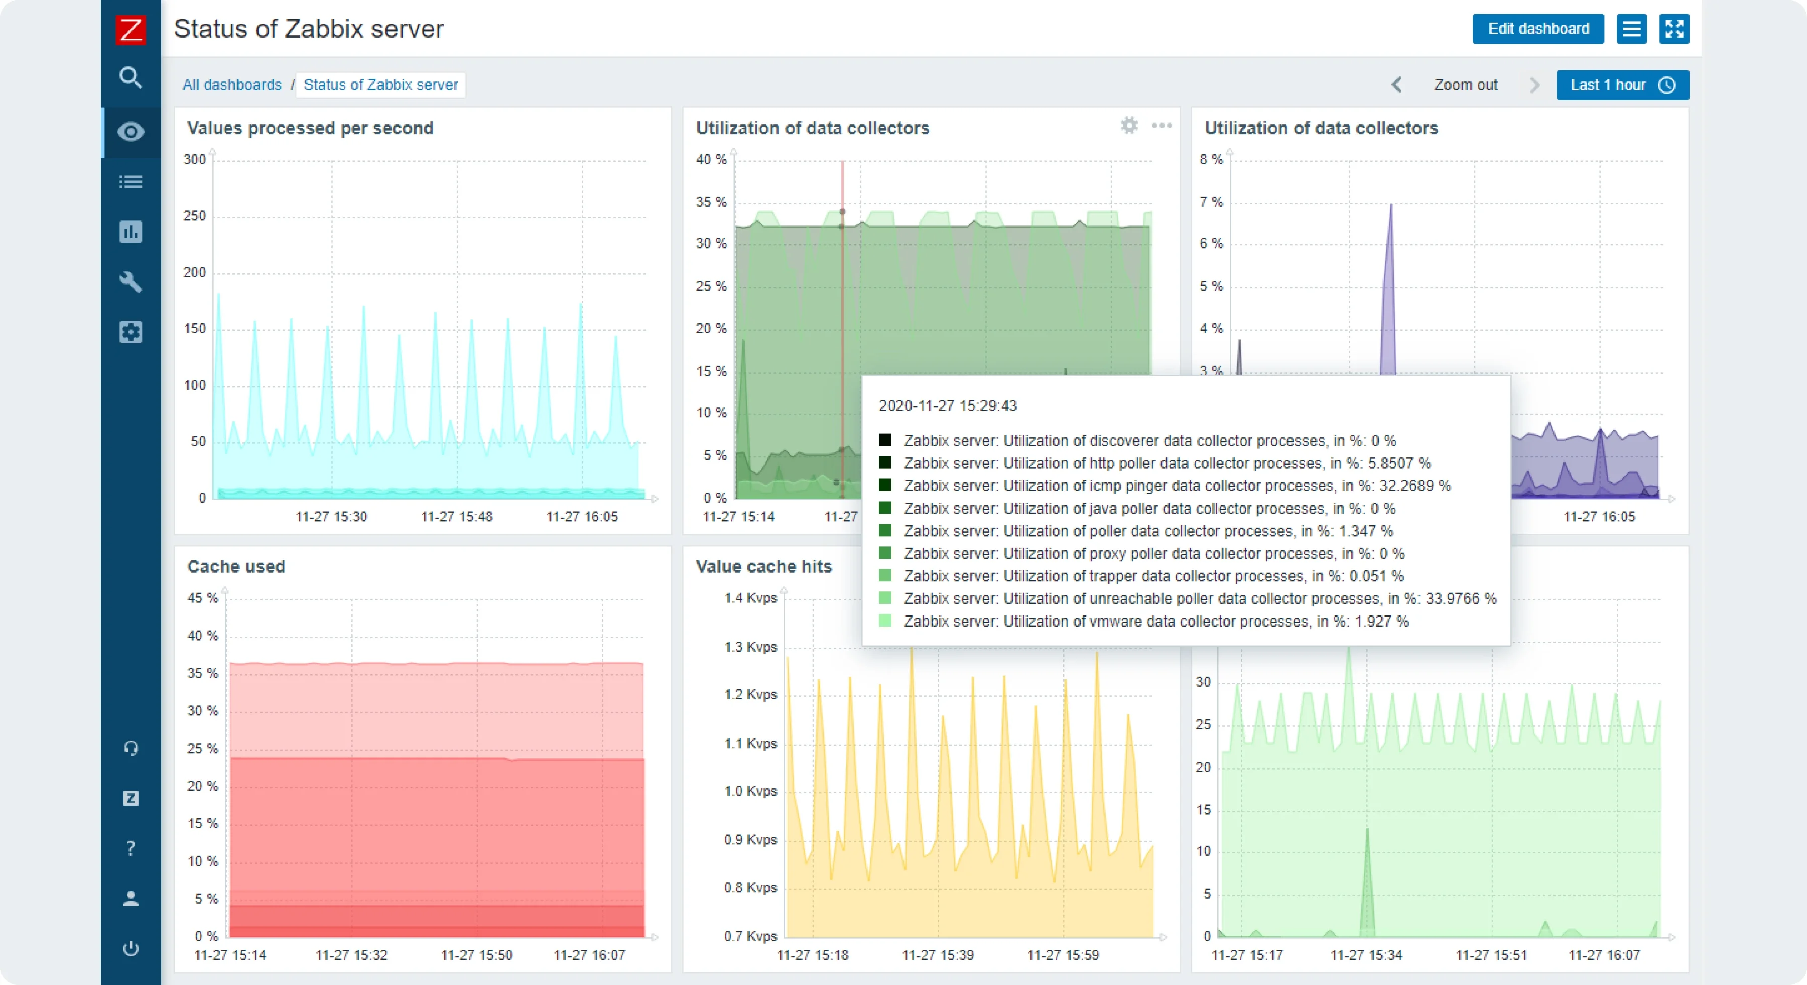Viewport: 1807px width, 985px height.
Task: Open the dashboard actions hamburger menu
Action: [x=1631, y=29]
